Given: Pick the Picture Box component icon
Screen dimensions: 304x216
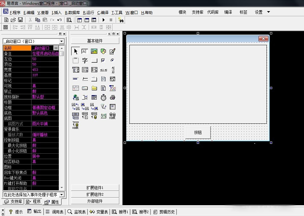Looking at the screenshot, I should tap(94, 51).
